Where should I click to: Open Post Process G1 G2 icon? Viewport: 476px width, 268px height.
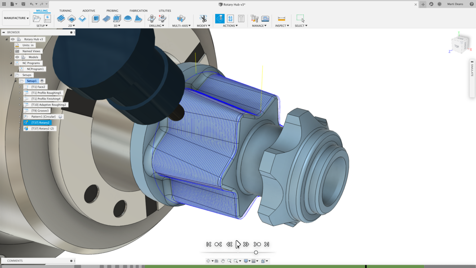230,19
